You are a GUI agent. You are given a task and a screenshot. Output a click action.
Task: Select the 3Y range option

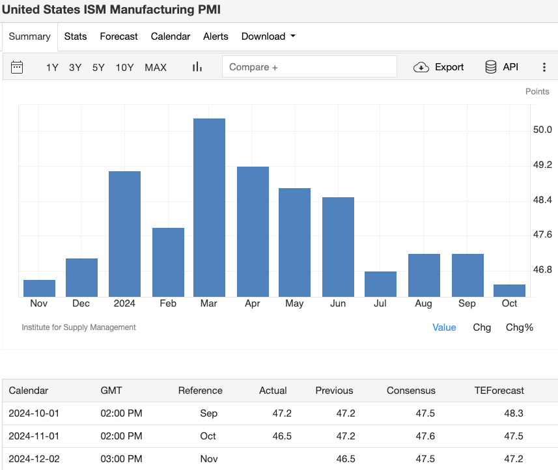76,66
